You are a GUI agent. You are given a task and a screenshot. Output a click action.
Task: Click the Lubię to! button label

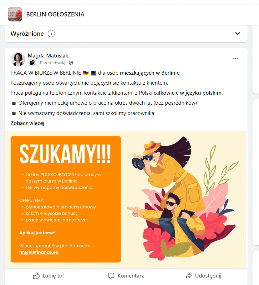[53, 276]
